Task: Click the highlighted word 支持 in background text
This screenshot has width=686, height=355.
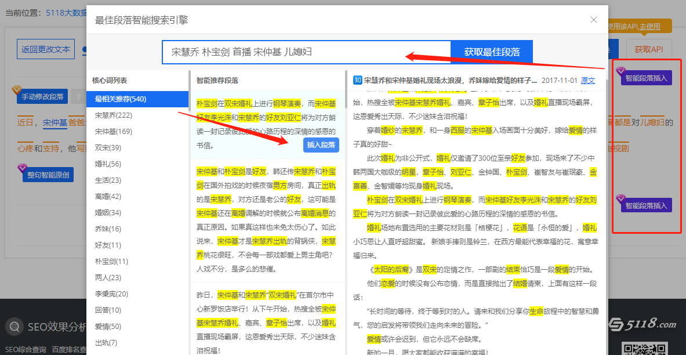Action: (51, 148)
